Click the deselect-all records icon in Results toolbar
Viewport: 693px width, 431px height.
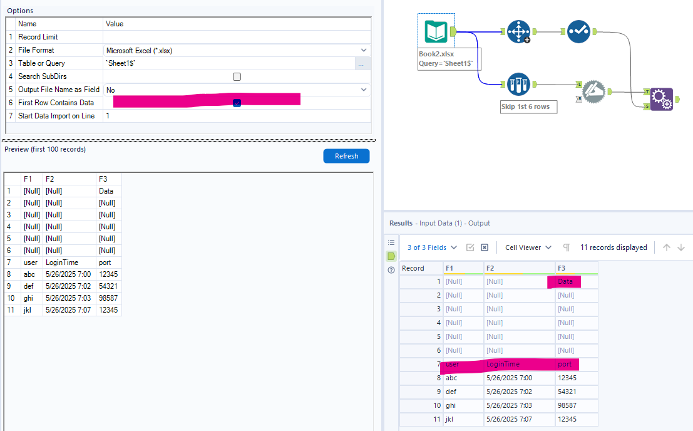[485, 247]
